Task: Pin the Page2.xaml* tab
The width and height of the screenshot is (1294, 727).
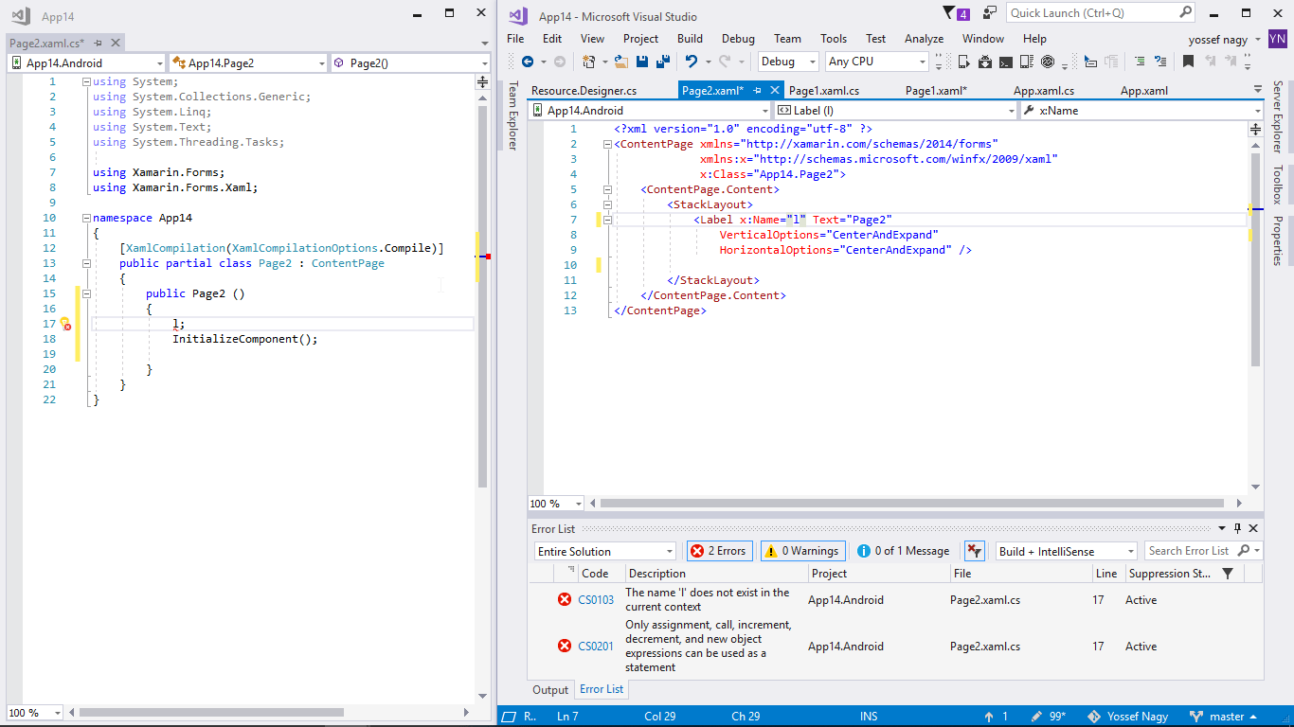Action: (757, 91)
